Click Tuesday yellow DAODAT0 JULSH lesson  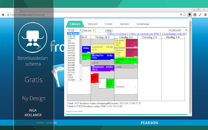(x=102, y=48)
